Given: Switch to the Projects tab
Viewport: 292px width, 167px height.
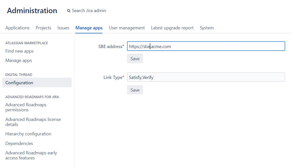Looking at the screenshot, I should [x=43, y=28].
